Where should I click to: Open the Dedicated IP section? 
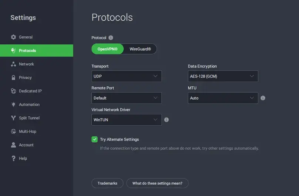click(x=37, y=91)
